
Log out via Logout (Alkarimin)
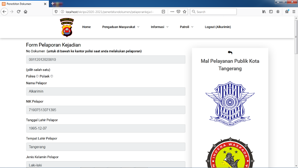(218, 27)
